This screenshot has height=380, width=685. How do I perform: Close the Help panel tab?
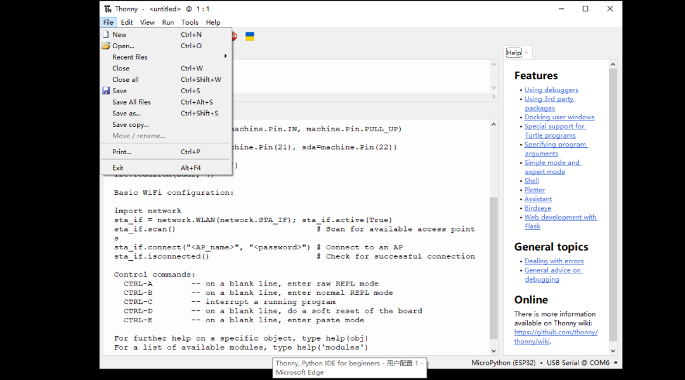(x=526, y=53)
